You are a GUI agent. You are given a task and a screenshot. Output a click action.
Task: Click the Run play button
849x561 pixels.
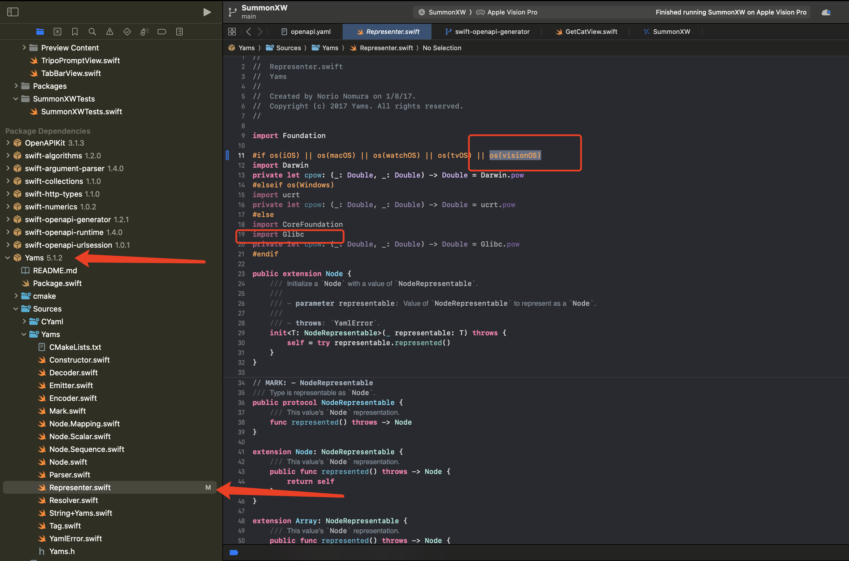click(207, 12)
